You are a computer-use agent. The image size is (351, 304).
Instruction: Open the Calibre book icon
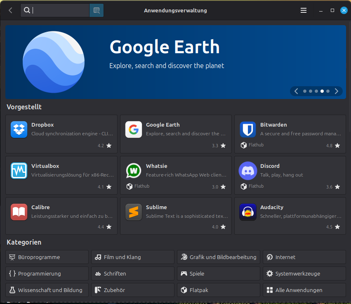point(19,212)
